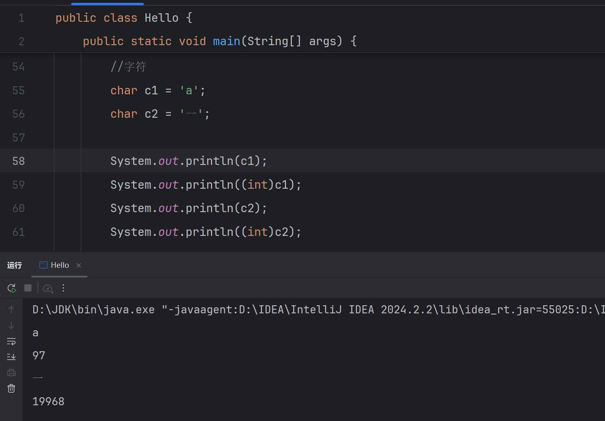Click console output '97'
This screenshot has width=605, height=421.
click(x=39, y=355)
